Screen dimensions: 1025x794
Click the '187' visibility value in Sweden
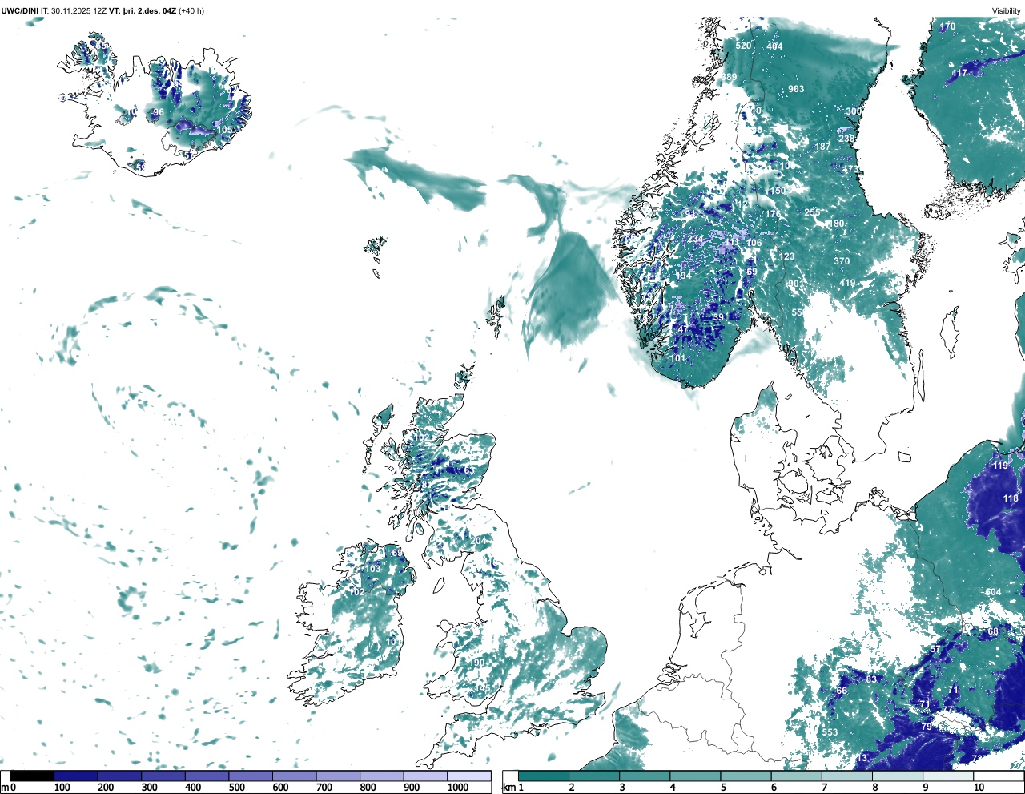point(822,147)
